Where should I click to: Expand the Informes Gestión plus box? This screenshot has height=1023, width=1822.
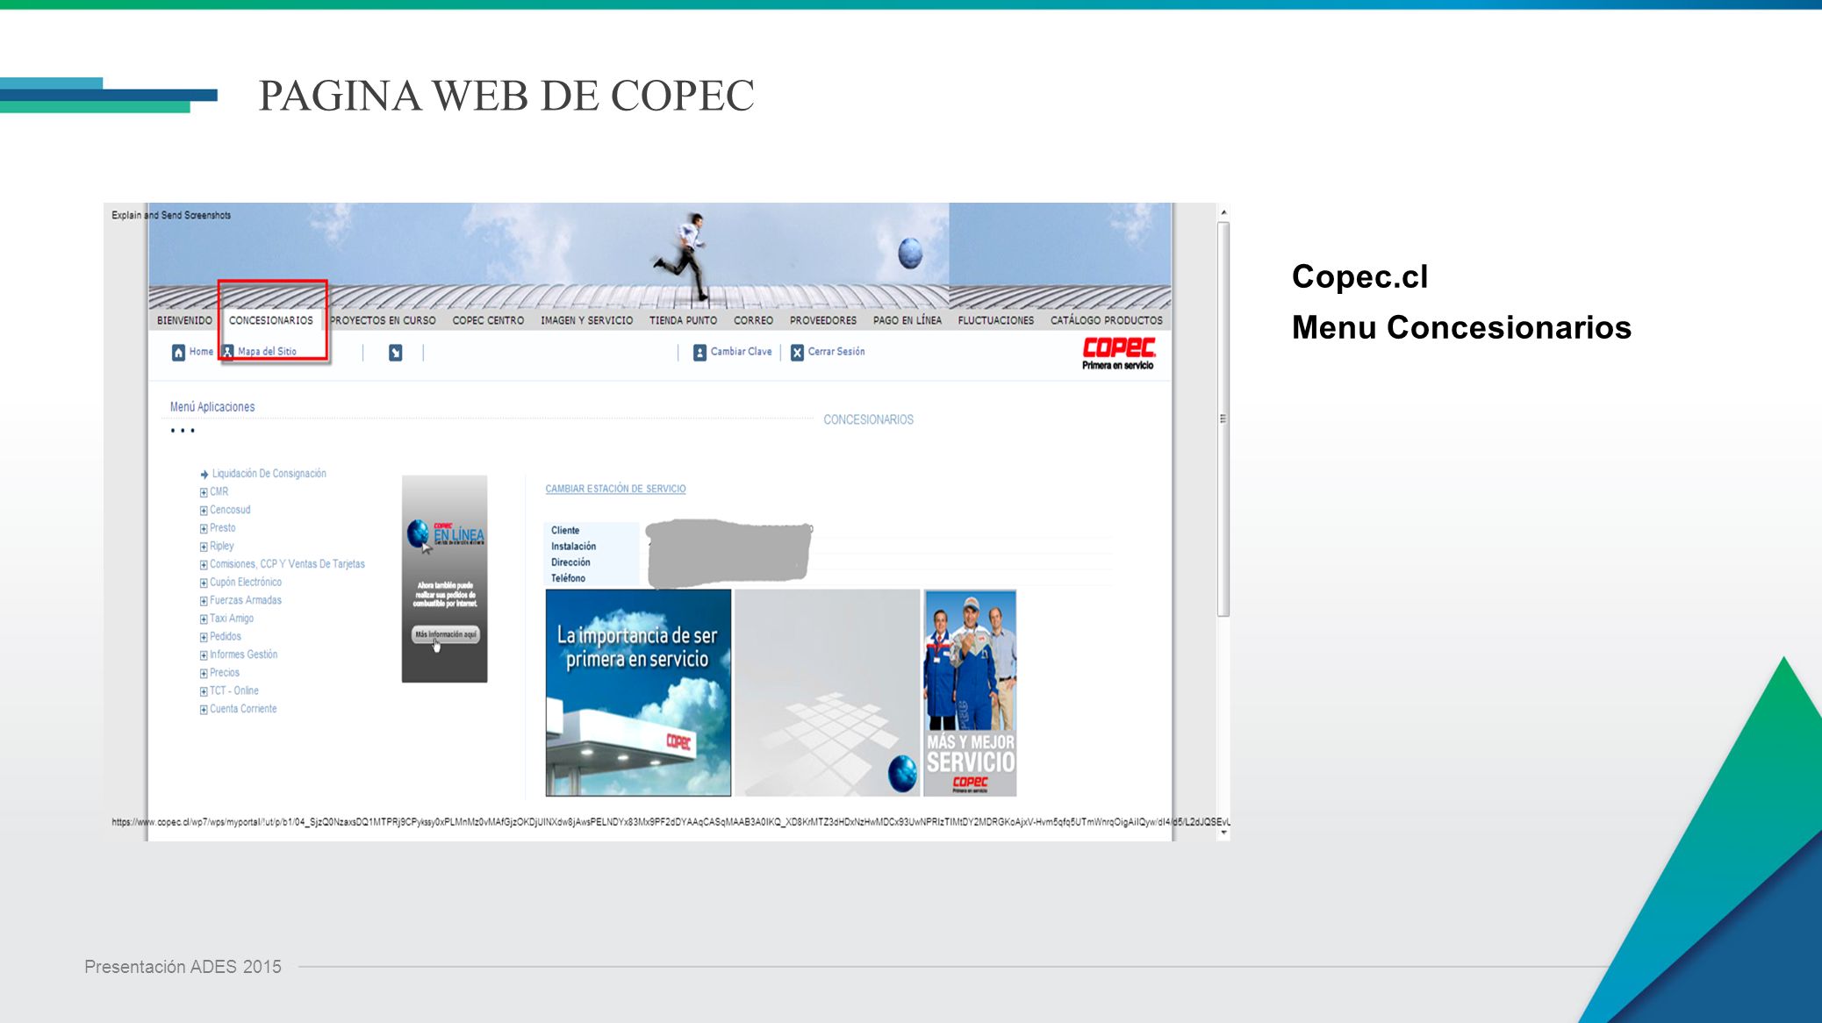204,655
